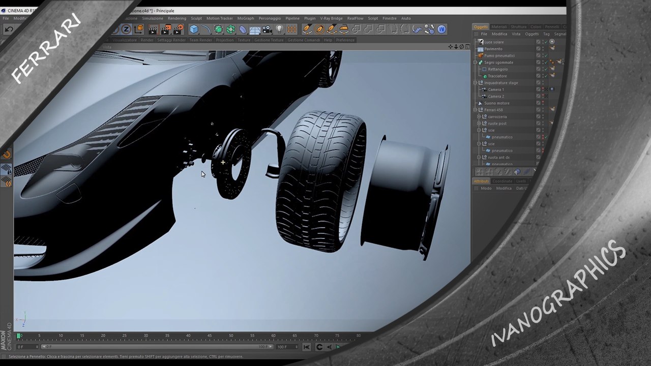Viewport: 651px width, 366px height.
Task: Toggle the green enable check for Tracciatore
Action: [546, 76]
